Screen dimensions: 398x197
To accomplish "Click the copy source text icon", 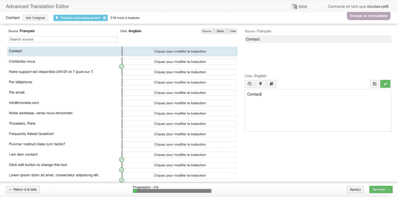I will (x=250, y=84).
